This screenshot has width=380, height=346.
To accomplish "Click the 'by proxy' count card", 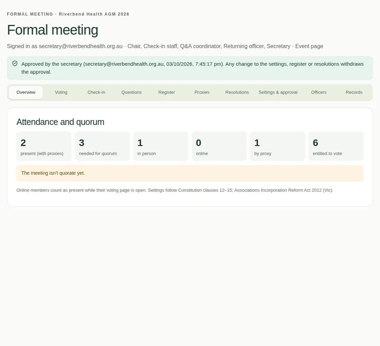I will [x=277, y=146].
